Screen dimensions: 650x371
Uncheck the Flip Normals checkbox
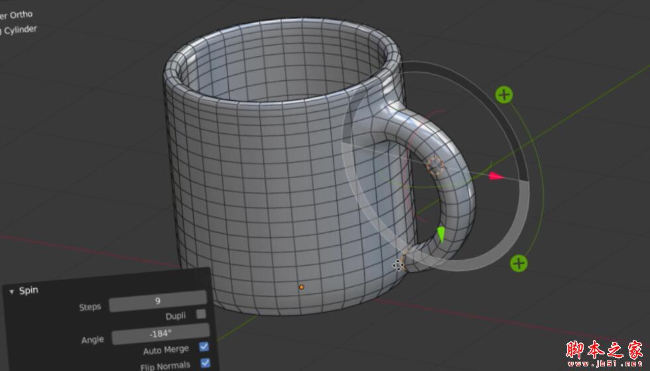click(205, 362)
